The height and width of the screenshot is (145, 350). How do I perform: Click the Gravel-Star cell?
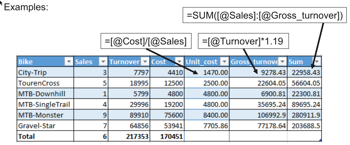click(45, 126)
